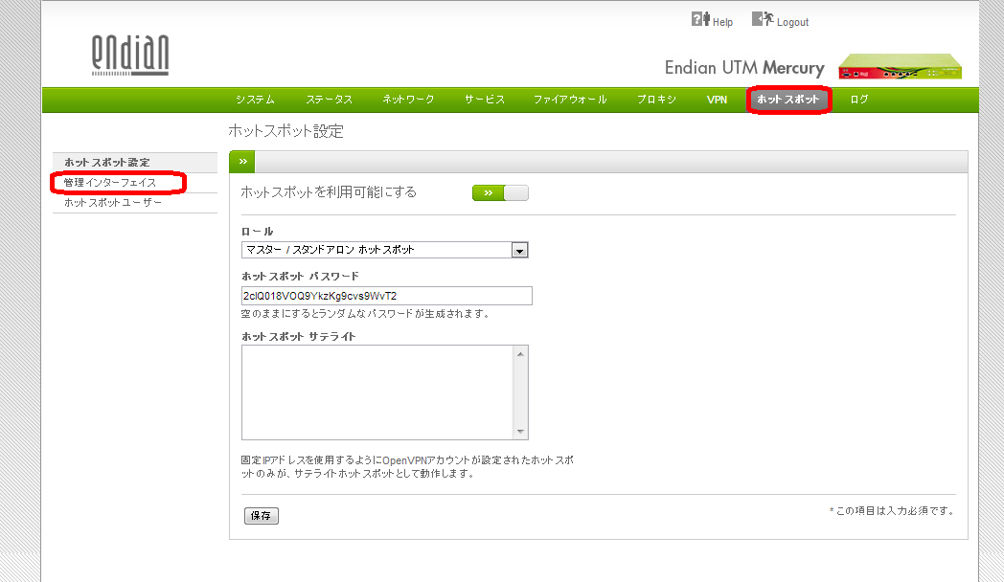Open the VPN menu
The height and width of the screenshot is (582, 1004).
click(x=717, y=100)
